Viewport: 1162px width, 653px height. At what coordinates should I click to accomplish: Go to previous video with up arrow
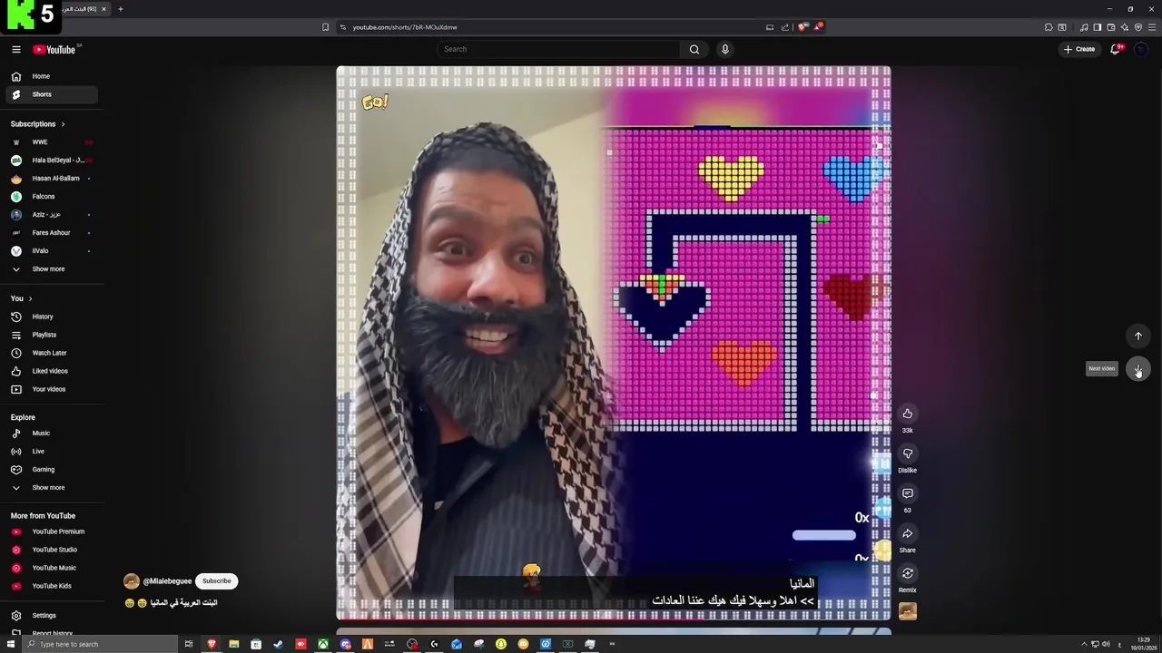click(1137, 336)
